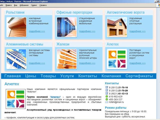Open the Сертификаты navigation item

pyautogui.click(x=139, y=76)
